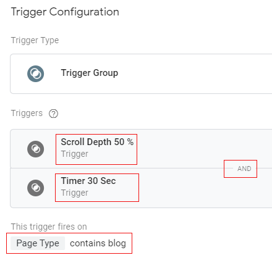Screen dimensions: 272x263
Task: Click 'This trigger fires on' label
Action: (x=49, y=227)
